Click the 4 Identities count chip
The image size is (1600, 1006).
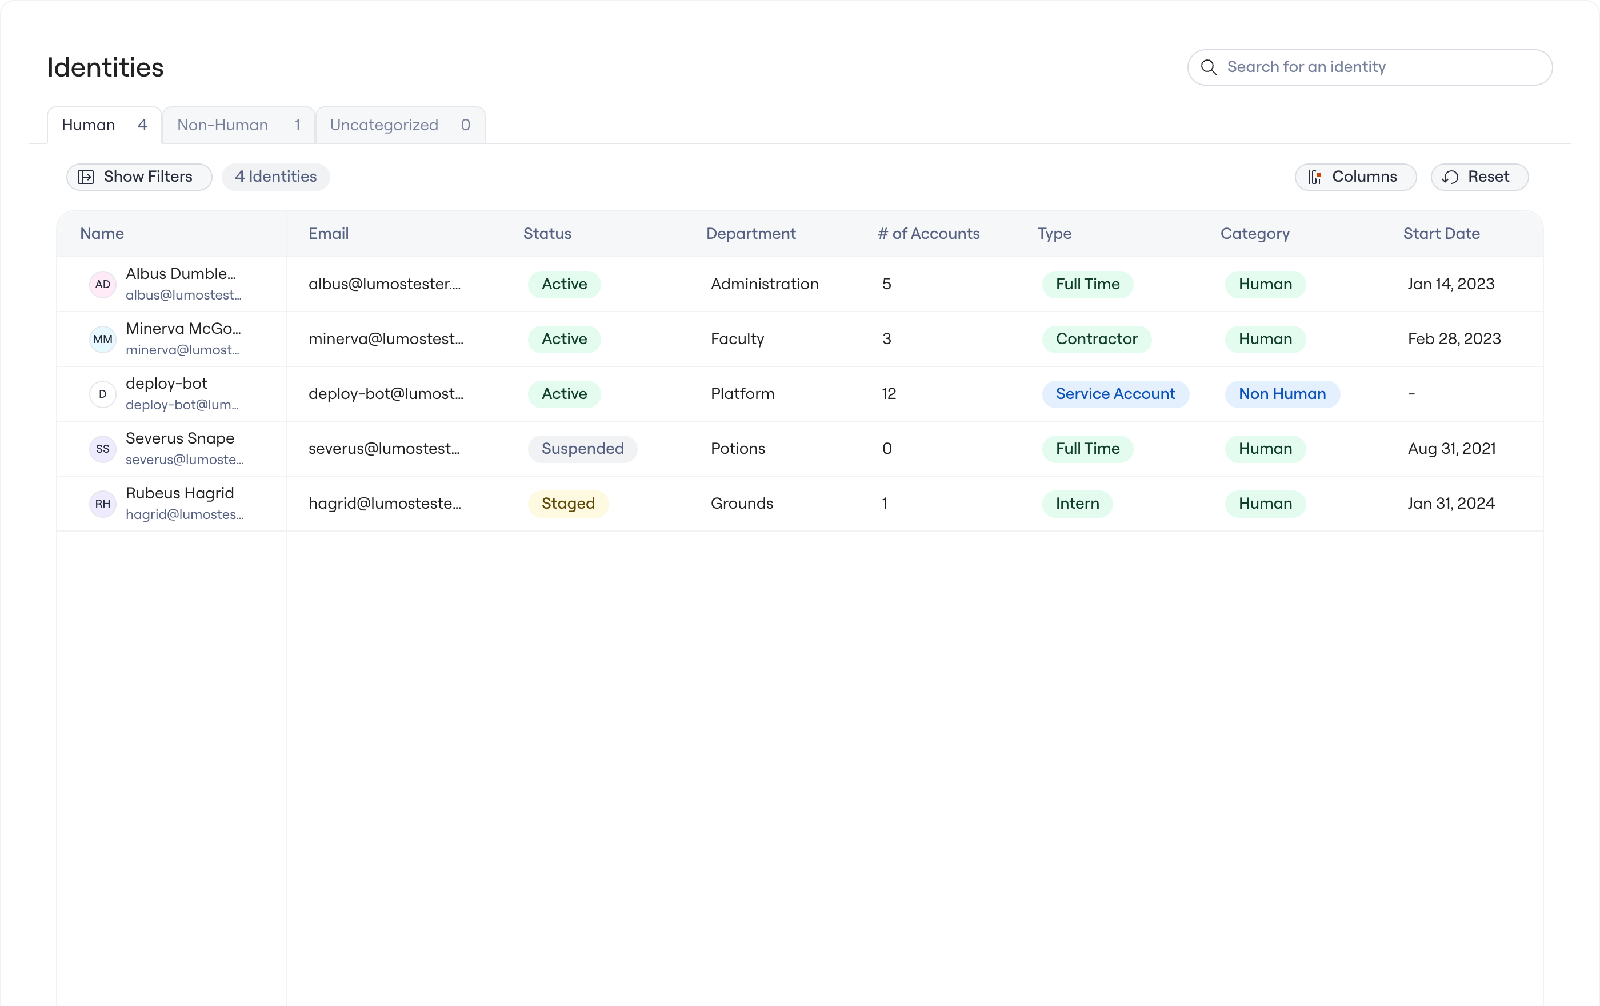(276, 177)
